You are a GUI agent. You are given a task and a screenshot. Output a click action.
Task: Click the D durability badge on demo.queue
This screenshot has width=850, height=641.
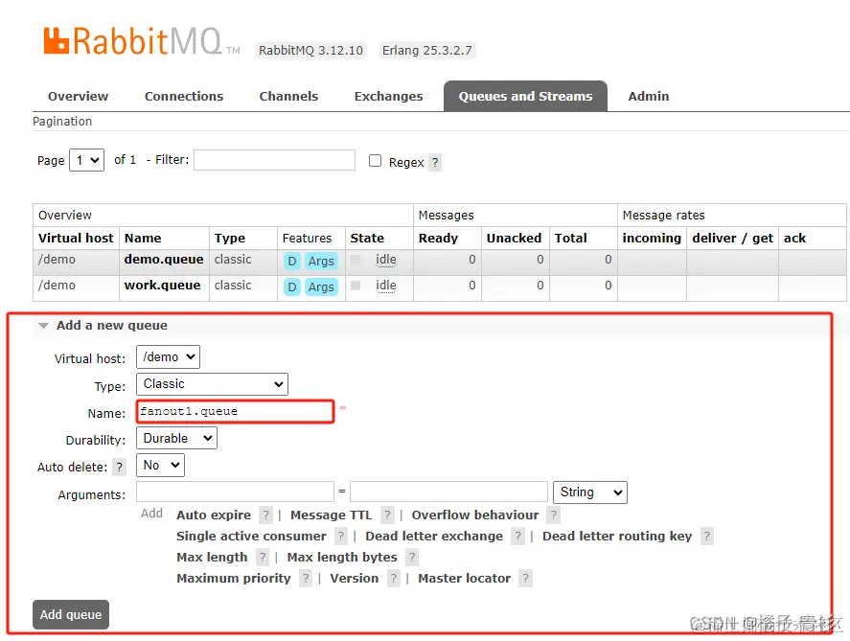[290, 260]
